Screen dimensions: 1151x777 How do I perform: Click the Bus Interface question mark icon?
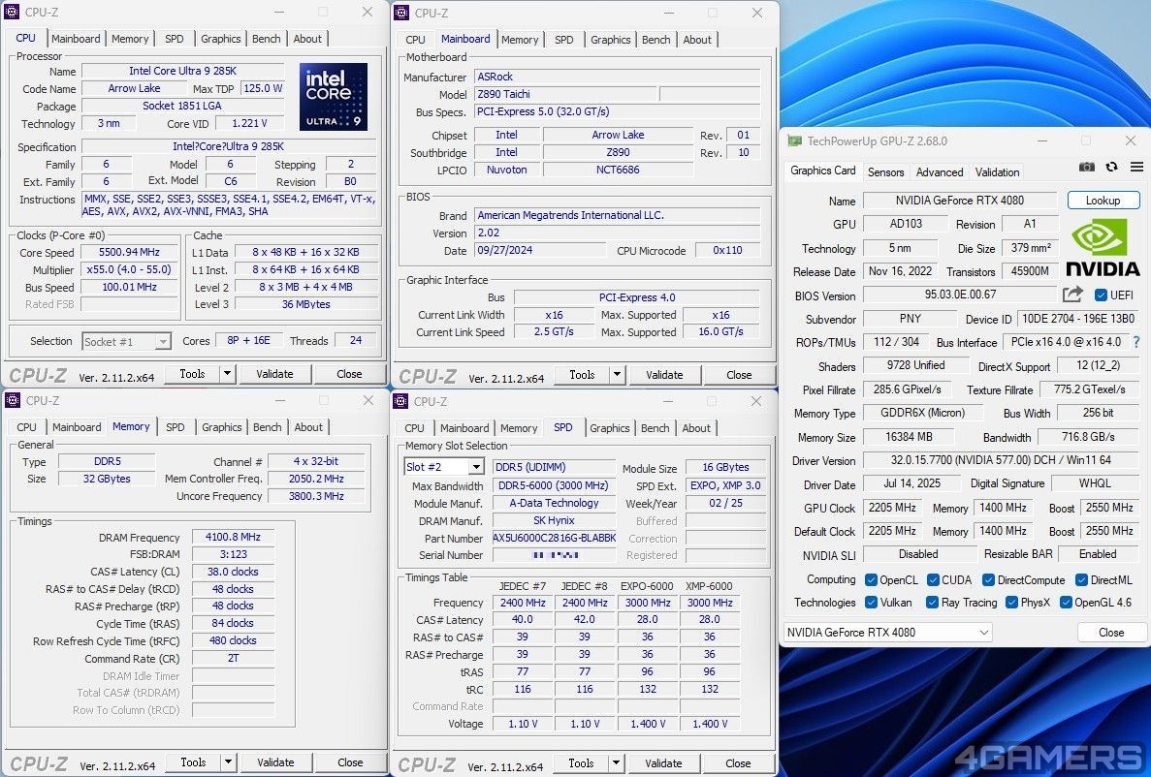[x=1137, y=342]
